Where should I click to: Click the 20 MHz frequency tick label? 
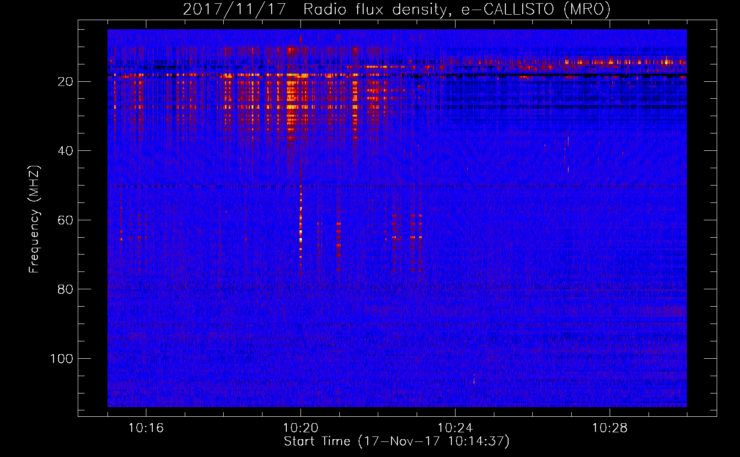click(x=65, y=81)
